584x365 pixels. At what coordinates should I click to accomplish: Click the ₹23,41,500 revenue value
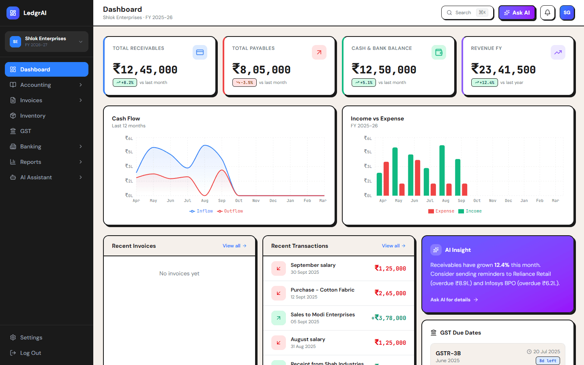(x=503, y=69)
